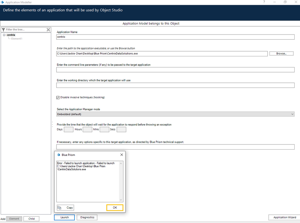Viewport: 300px width, 223px height.
Task: Click the Browse button for executable path
Action: coord(281,54)
